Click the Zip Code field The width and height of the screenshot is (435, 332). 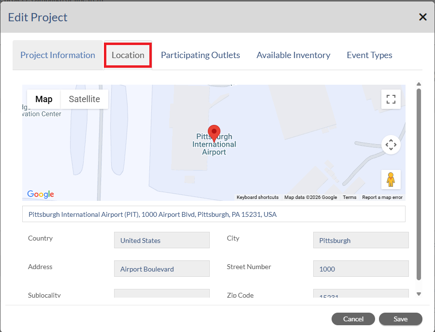(361, 293)
